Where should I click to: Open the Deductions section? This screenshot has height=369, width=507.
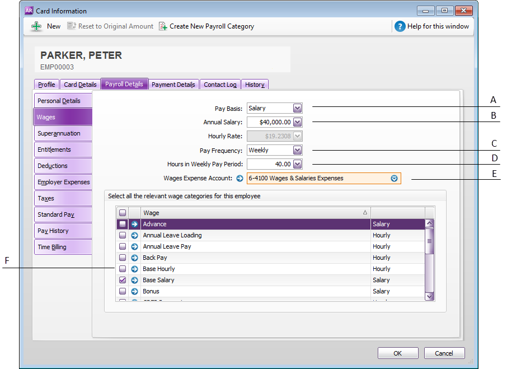[x=63, y=166]
